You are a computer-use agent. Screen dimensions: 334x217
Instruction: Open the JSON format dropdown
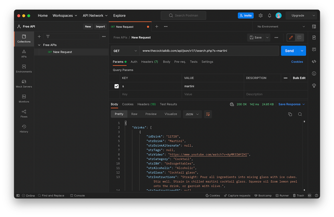tap(192, 114)
